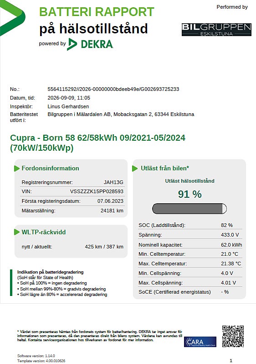This screenshot has height=364, width=256.
Task: Click the QR code at page bottom
Action: (x=233, y=336)
